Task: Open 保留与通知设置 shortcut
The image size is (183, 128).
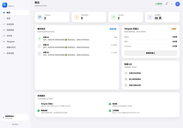Action: (151, 85)
